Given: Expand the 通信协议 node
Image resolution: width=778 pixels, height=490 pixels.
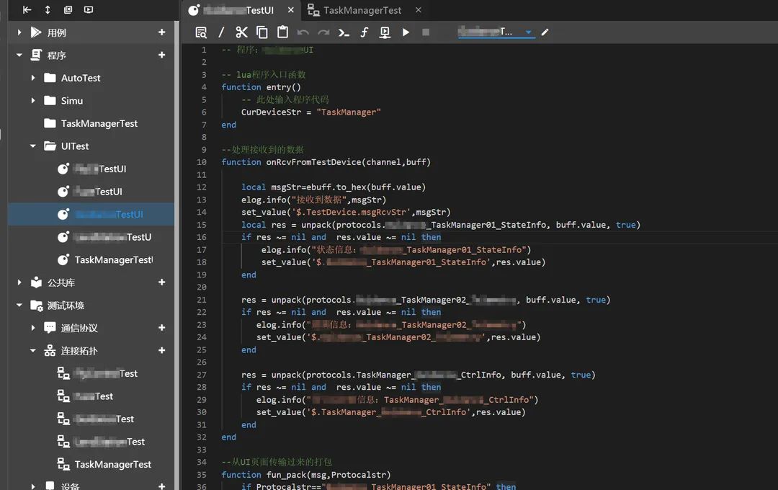Looking at the screenshot, I should [x=32, y=328].
